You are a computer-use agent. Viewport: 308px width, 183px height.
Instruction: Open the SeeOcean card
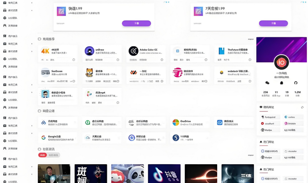pyautogui.click(x=57, y=75)
